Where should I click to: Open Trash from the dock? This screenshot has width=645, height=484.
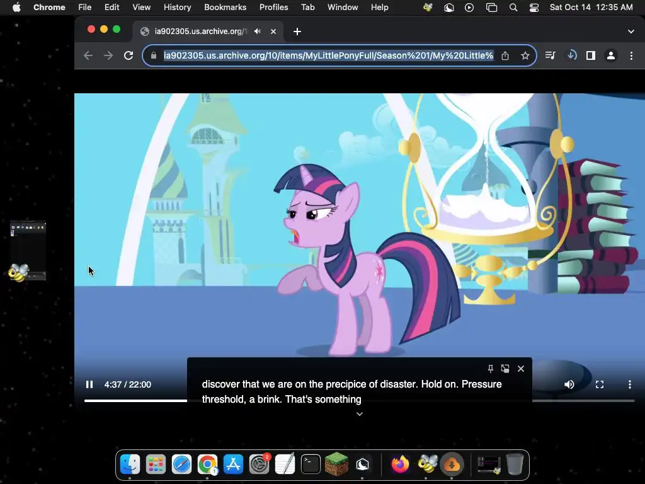point(514,464)
